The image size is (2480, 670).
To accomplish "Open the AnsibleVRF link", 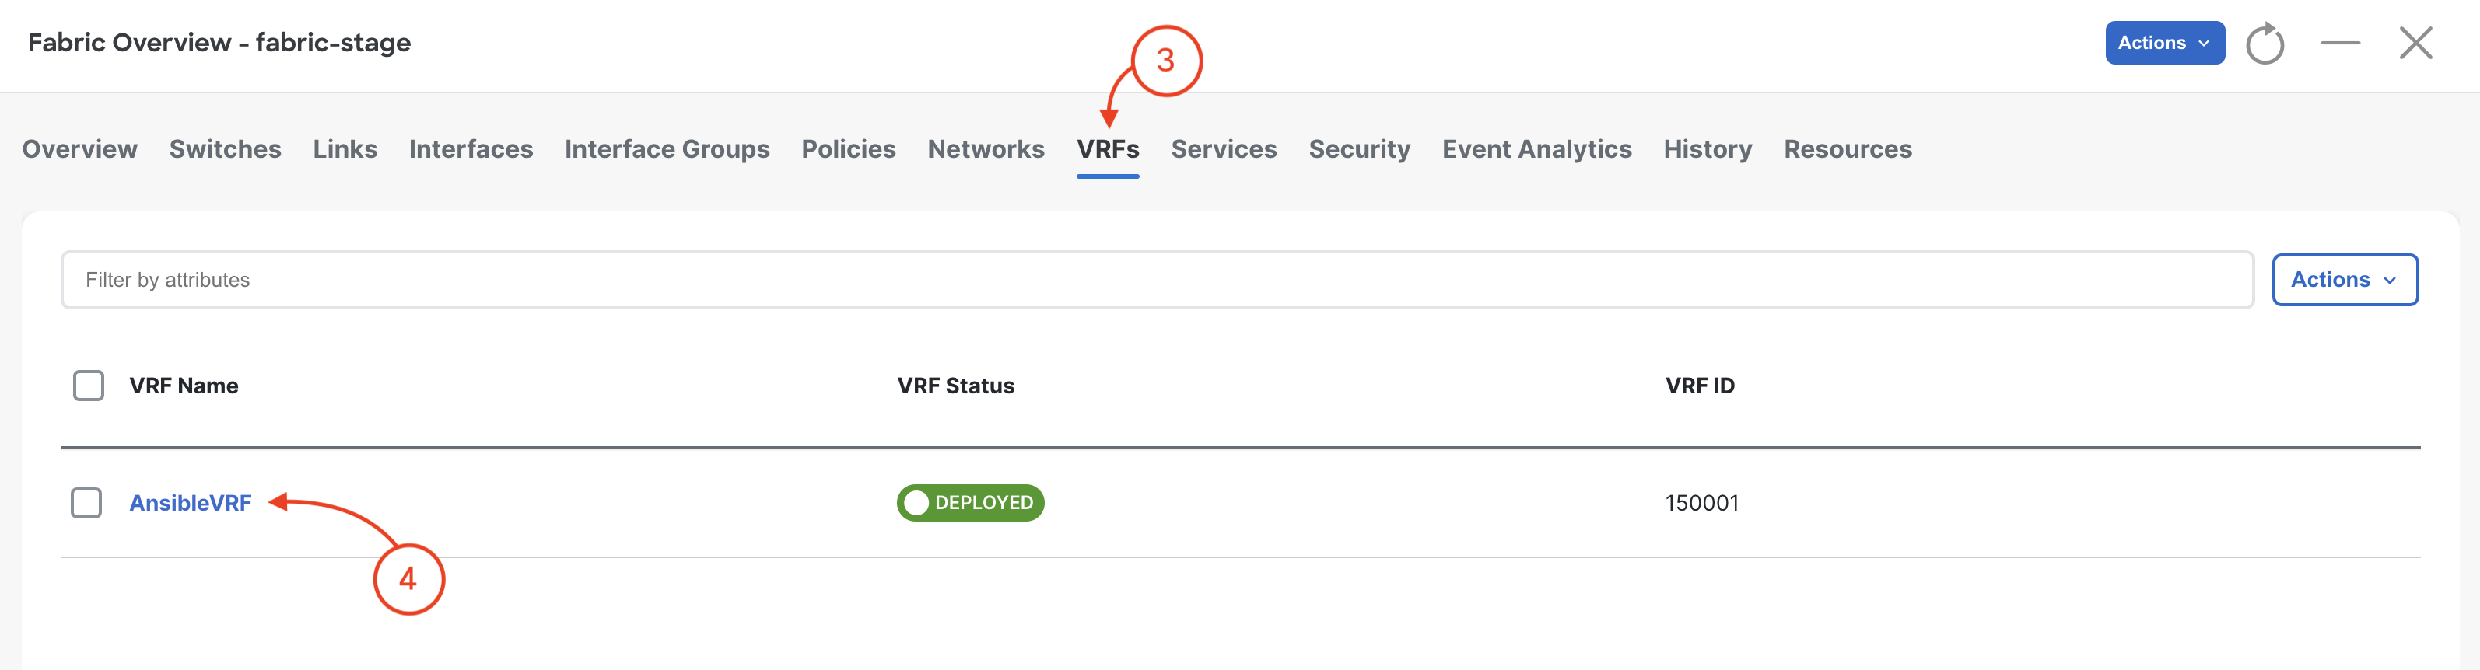I will tap(191, 503).
